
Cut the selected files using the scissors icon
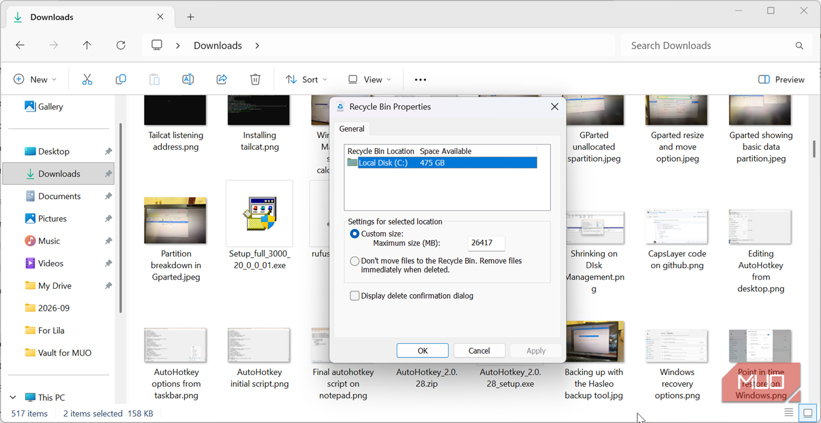pos(87,79)
